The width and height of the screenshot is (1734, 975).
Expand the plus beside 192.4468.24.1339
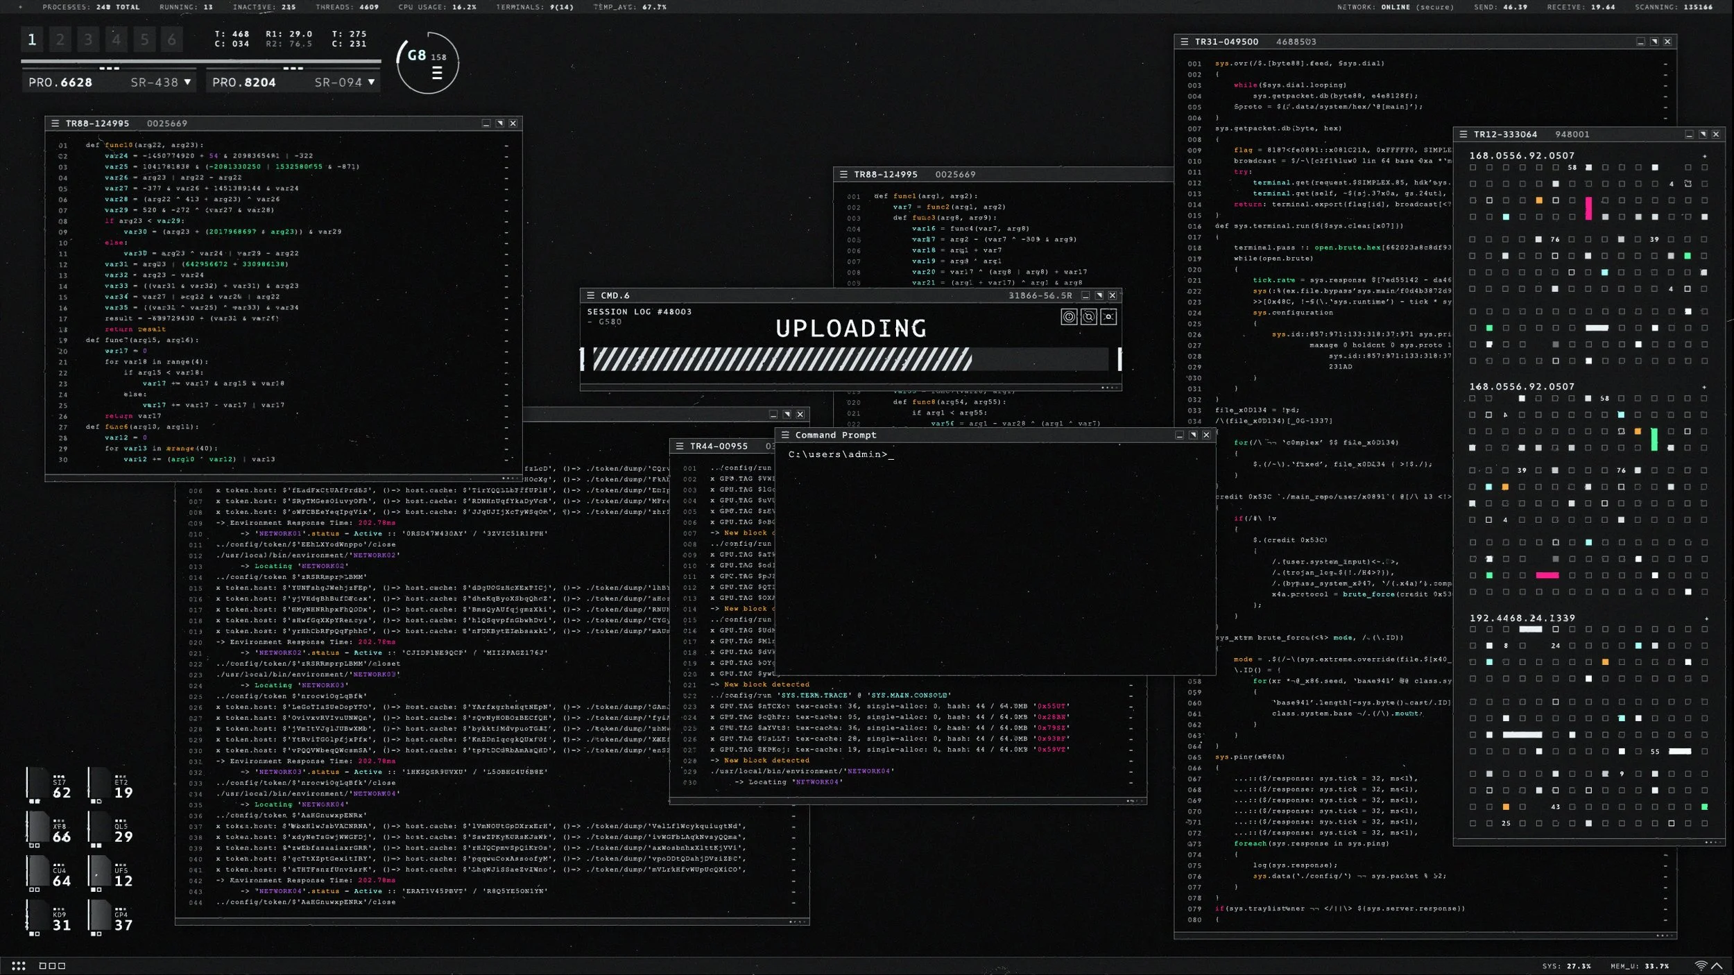pyautogui.click(x=1706, y=619)
